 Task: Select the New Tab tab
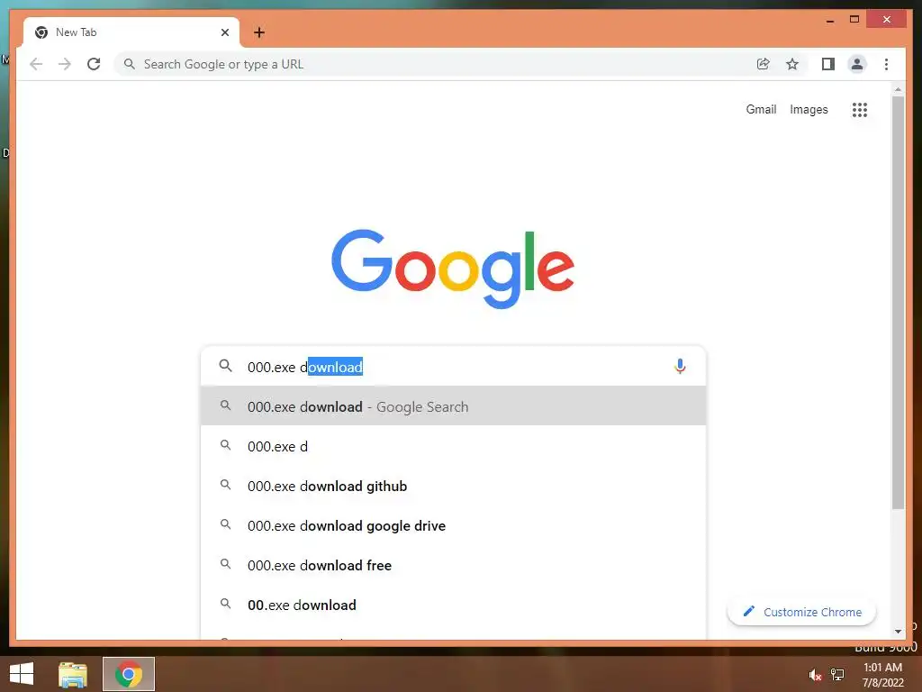coord(131,32)
